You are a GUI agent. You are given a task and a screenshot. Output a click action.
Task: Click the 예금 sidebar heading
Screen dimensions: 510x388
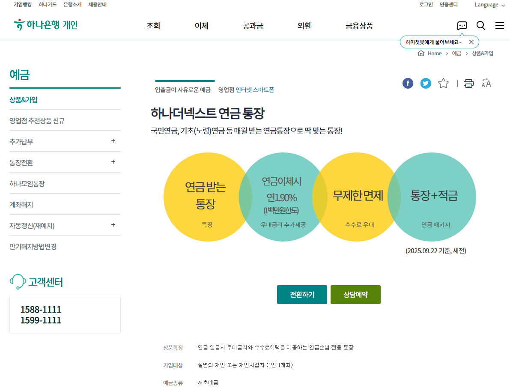20,75
